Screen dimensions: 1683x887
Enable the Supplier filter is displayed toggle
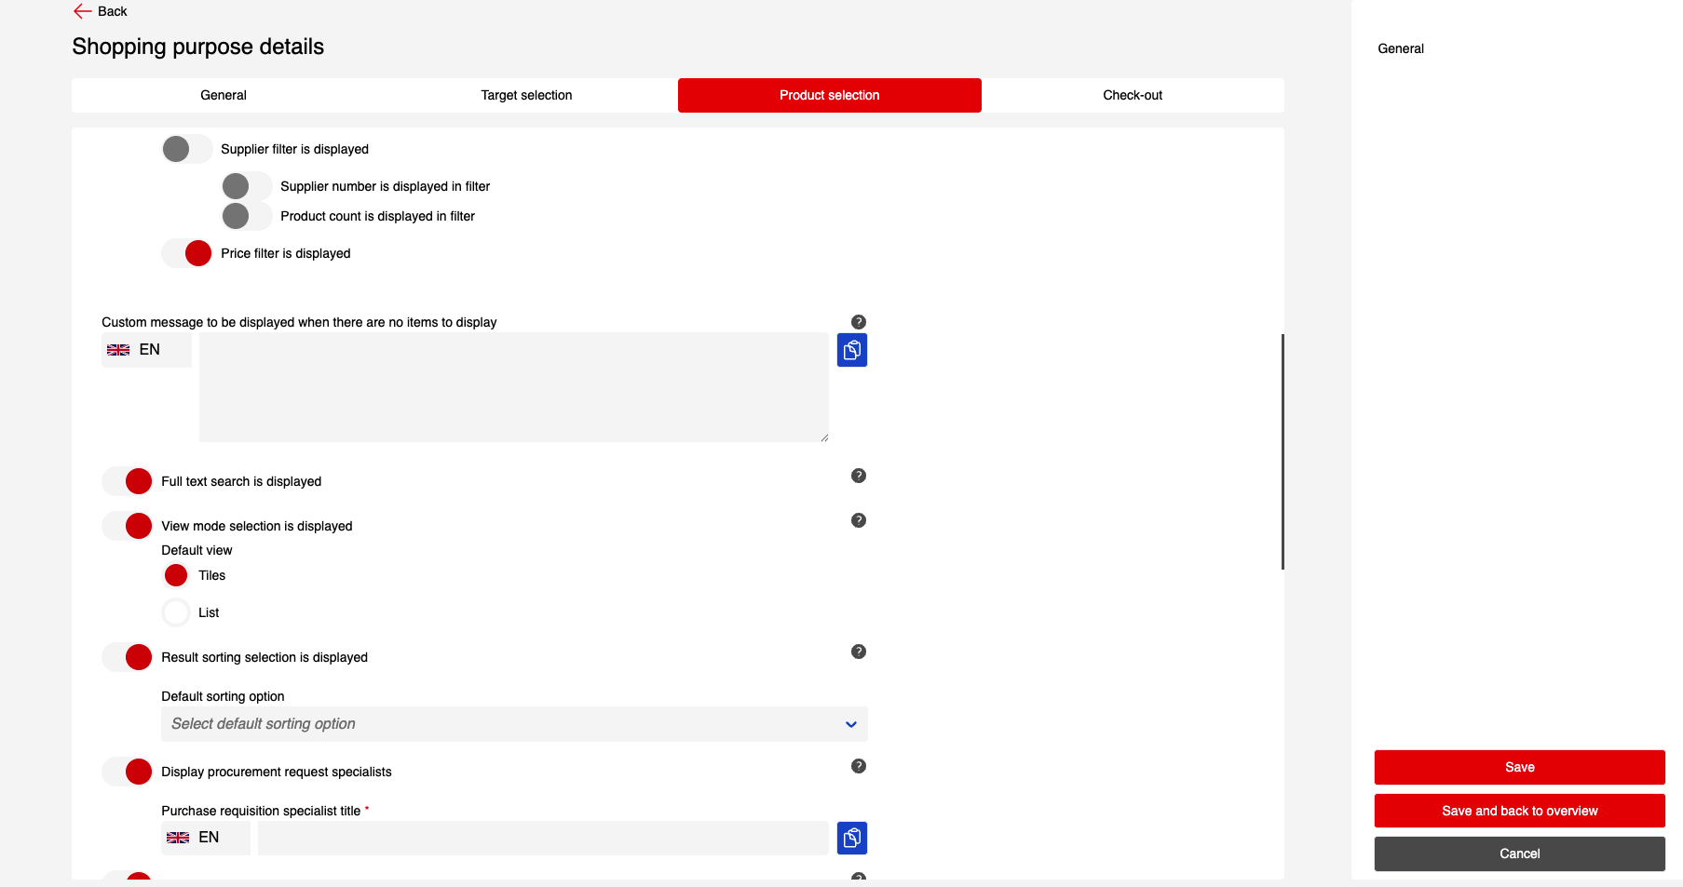(x=186, y=149)
